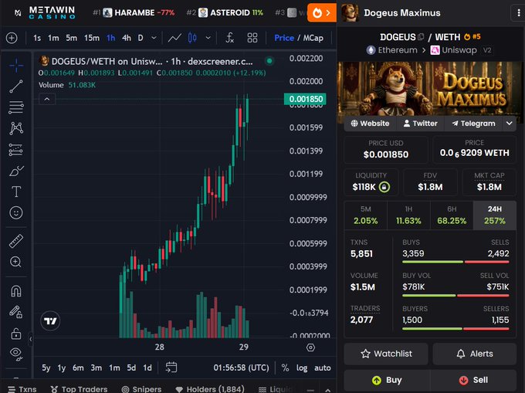Set chart interval to D
Viewport: 525px width, 393px height.
141,38
